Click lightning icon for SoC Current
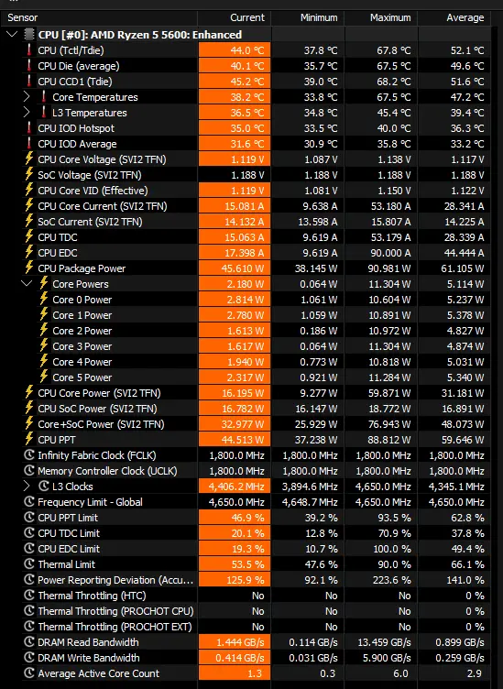This screenshot has width=503, height=689. [x=29, y=221]
